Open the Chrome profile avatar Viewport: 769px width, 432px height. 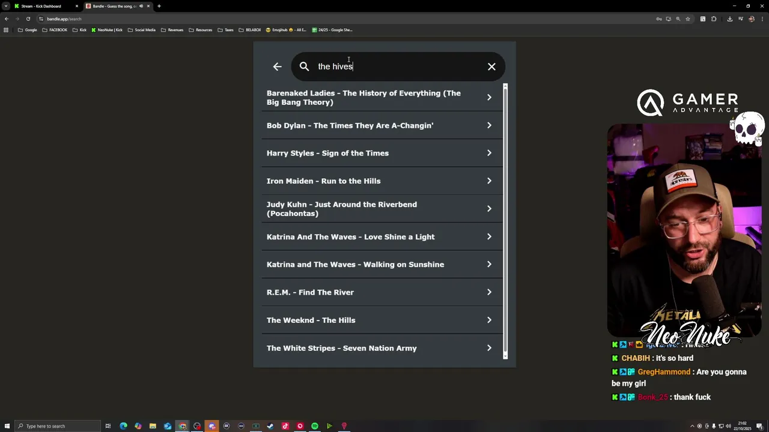(752, 19)
